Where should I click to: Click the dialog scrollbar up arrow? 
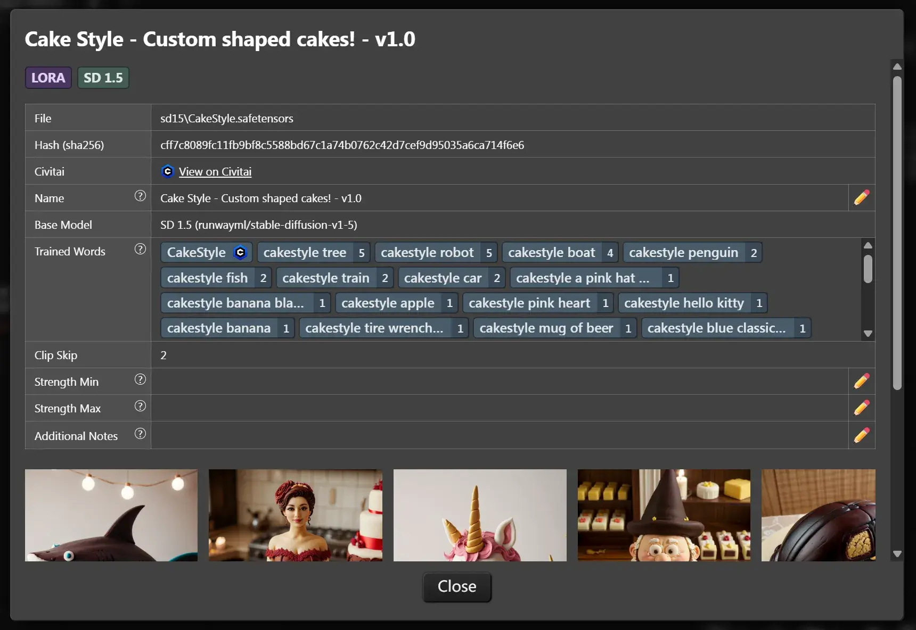(x=897, y=67)
